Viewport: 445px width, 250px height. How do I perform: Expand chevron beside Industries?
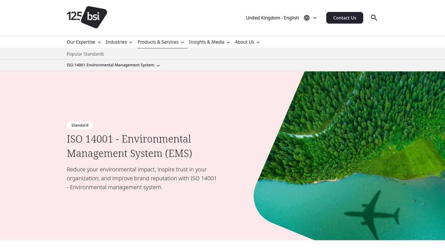click(x=131, y=42)
